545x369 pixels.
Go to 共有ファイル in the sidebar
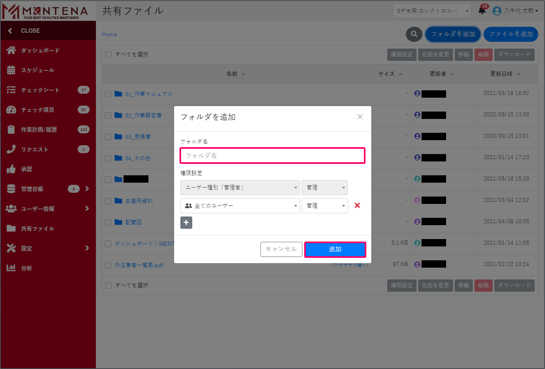[x=37, y=228]
